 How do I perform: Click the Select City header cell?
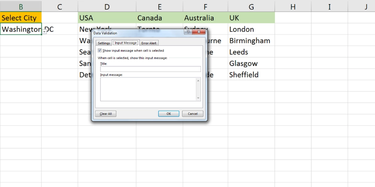21,18
